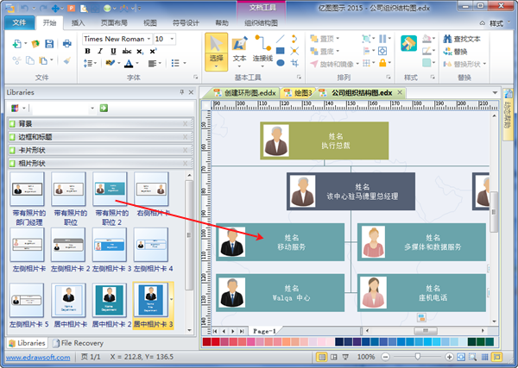Pin the Libraries panel
This screenshot has width=518, height=368.
pos(181,92)
